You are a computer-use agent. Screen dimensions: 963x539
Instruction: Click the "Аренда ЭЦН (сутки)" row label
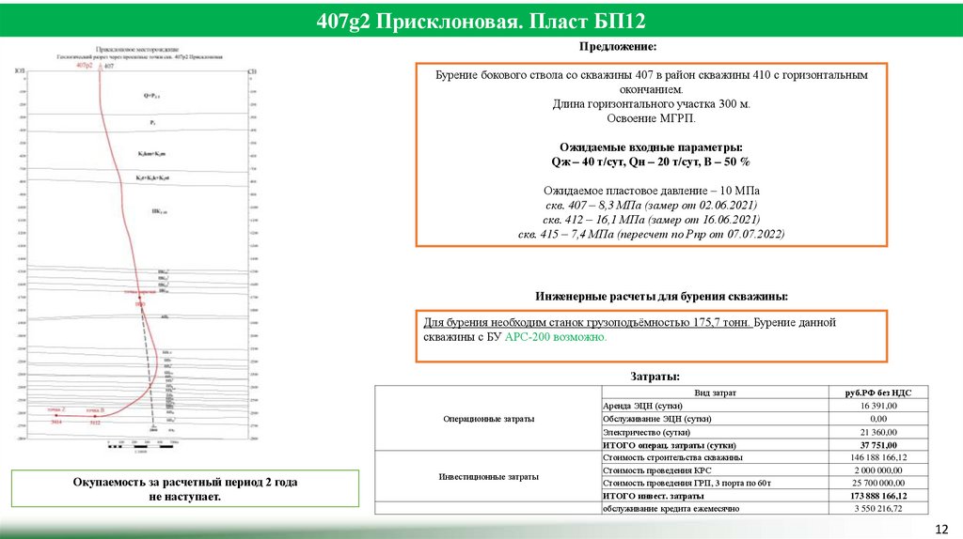(x=642, y=406)
